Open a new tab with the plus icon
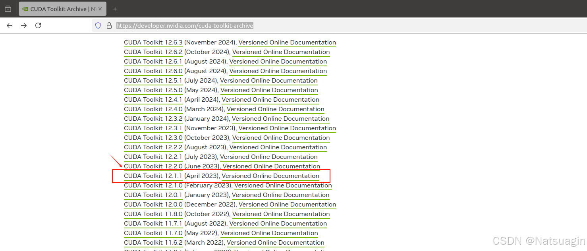Viewport: 587px width, 251px height. click(115, 9)
